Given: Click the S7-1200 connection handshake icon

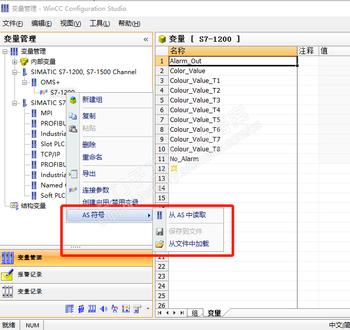Looking at the screenshot, I should click(x=44, y=92).
